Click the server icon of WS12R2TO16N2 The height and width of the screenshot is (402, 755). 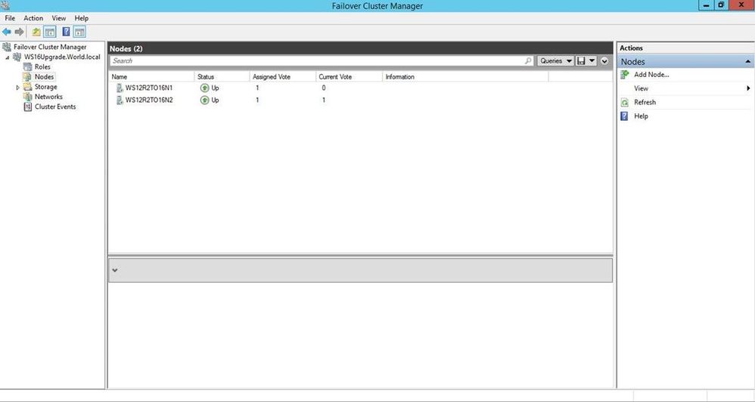coord(120,100)
